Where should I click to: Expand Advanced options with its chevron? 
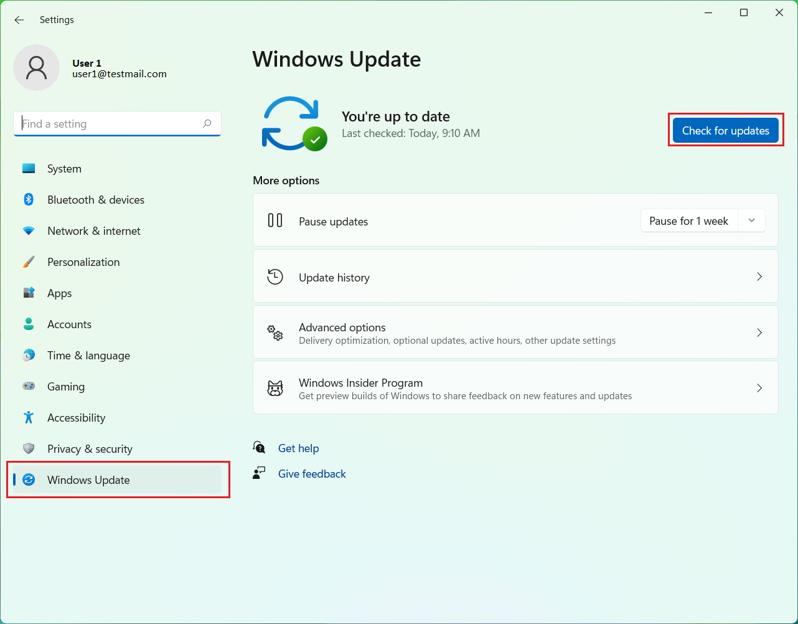(x=759, y=332)
